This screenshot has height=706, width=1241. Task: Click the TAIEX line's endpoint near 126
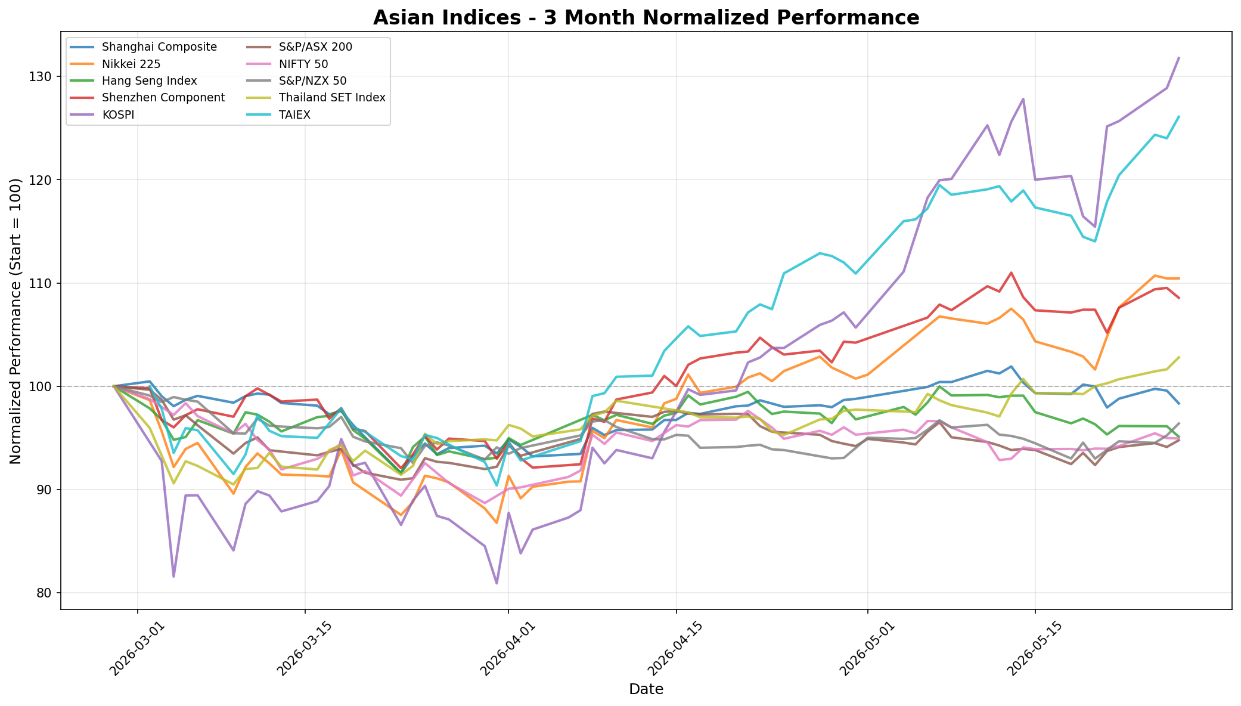pos(1178,116)
